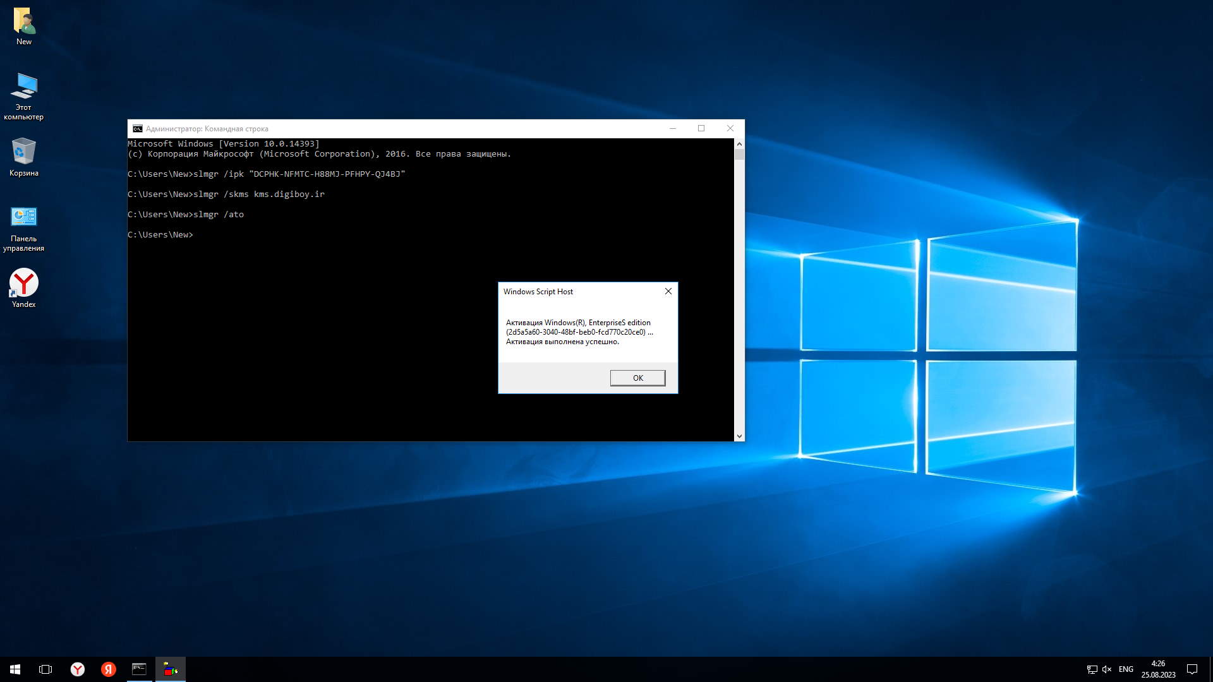Switch to Command Prompt taskbar button

(139, 669)
